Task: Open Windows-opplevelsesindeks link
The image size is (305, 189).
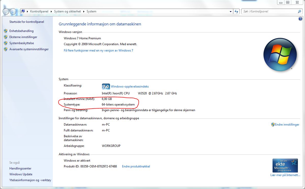Action: click(x=130, y=87)
